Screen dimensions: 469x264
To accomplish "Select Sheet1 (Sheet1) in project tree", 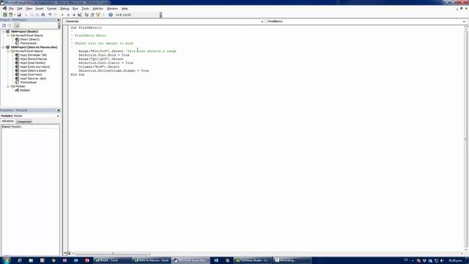I will tap(29, 39).
